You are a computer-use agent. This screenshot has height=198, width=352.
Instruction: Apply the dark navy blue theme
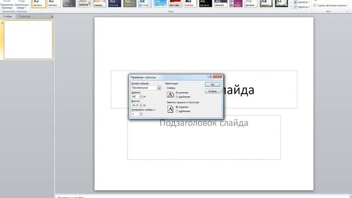114,4
